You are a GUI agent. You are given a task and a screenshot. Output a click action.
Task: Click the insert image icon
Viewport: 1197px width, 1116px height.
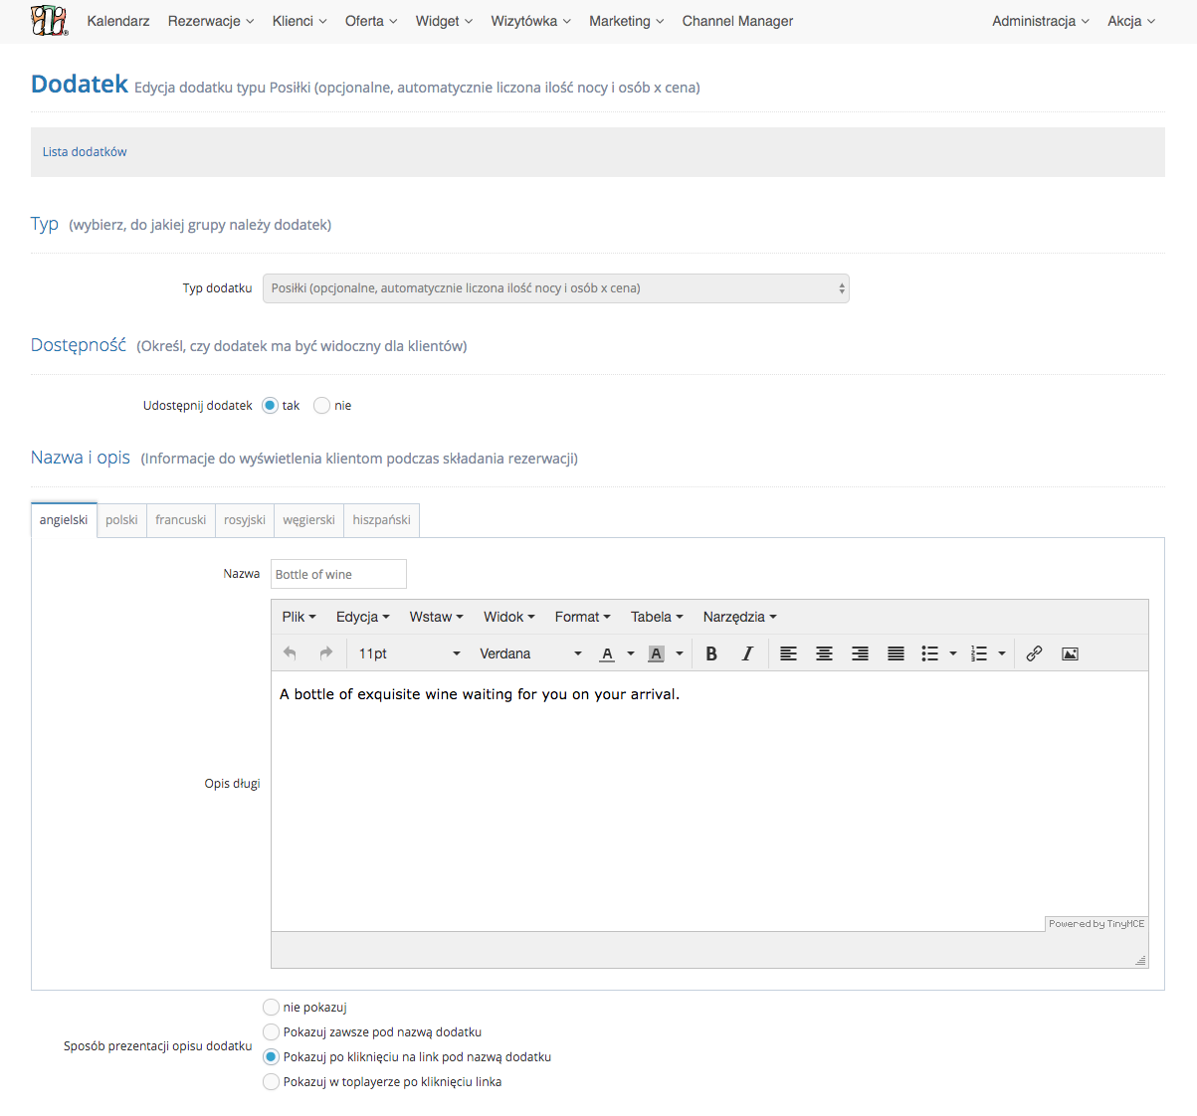pos(1070,653)
